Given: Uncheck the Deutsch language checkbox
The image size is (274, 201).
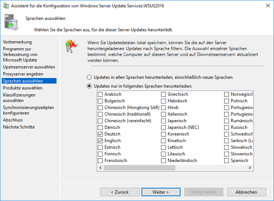Looking at the screenshot, I should pyautogui.click(x=100, y=134).
